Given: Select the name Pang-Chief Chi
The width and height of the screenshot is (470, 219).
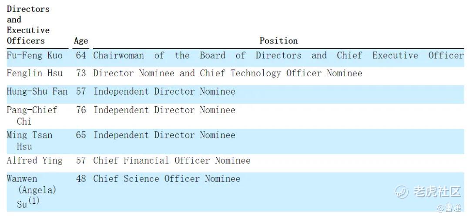Looking at the screenshot, I should [x=32, y=115].
